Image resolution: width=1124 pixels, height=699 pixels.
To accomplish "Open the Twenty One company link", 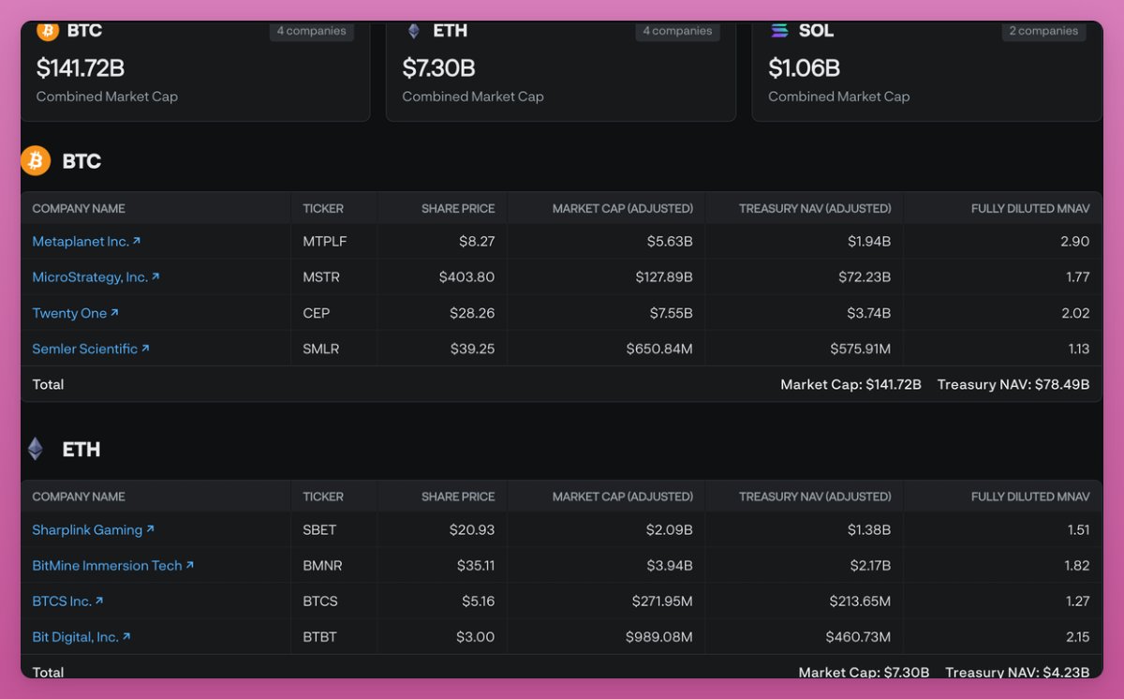I will [x=75, y=313].
